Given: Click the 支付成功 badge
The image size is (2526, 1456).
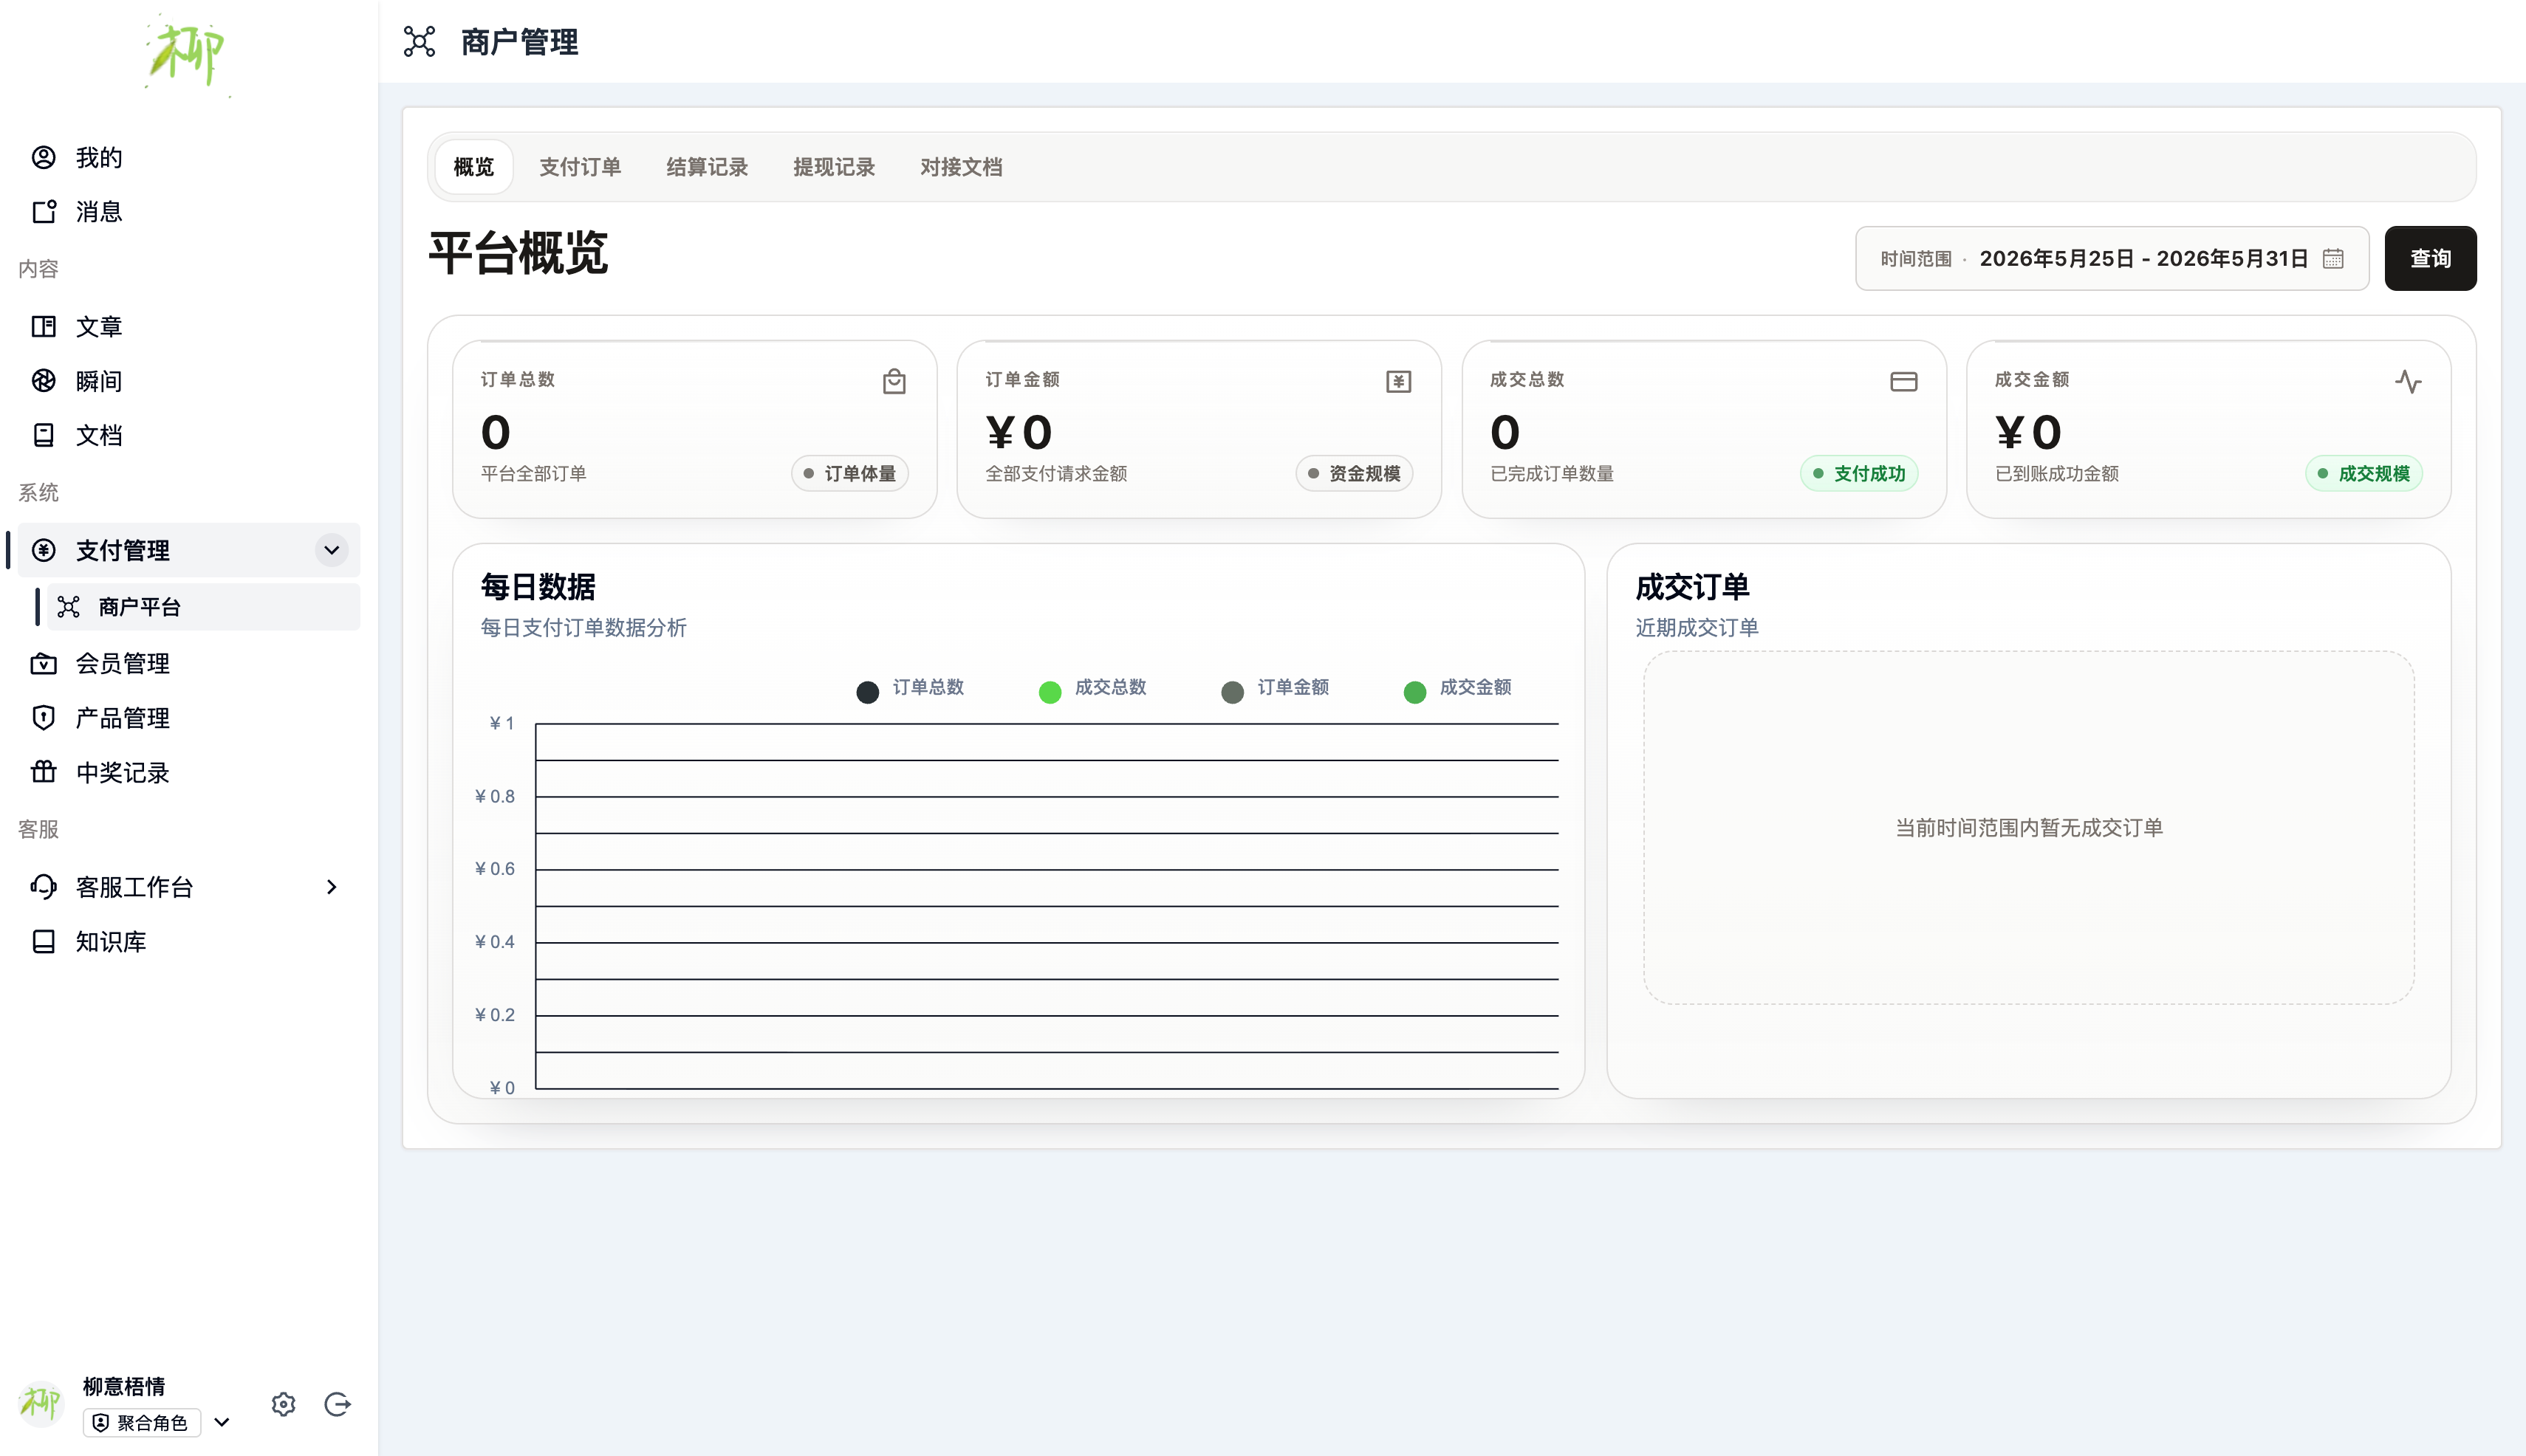Looking at the screenshot, I should tap(1860, 473).
